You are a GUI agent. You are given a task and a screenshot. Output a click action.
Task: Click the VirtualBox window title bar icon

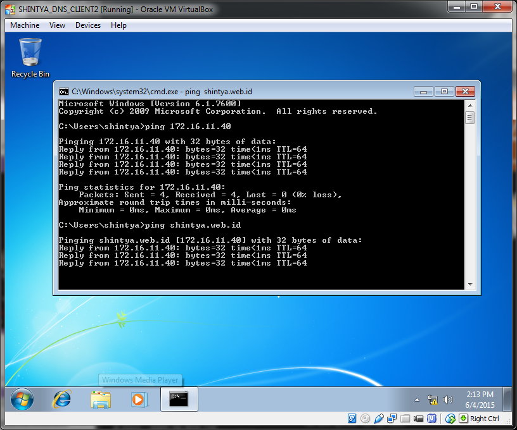tap(10, 9)
